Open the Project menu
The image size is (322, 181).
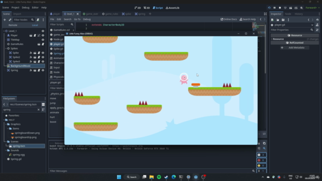point(15,8)
